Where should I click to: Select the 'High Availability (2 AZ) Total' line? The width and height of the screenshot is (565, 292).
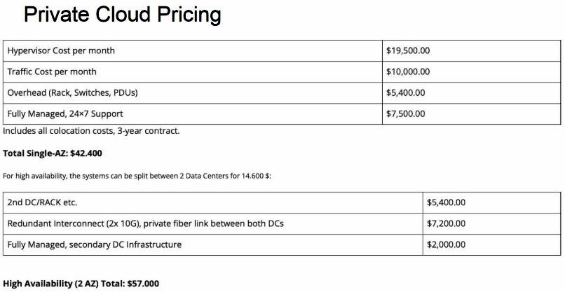pyautogui.click(x=81, y=284)
